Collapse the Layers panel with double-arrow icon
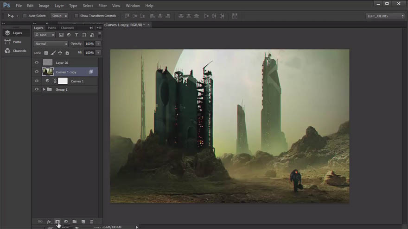 91,28
